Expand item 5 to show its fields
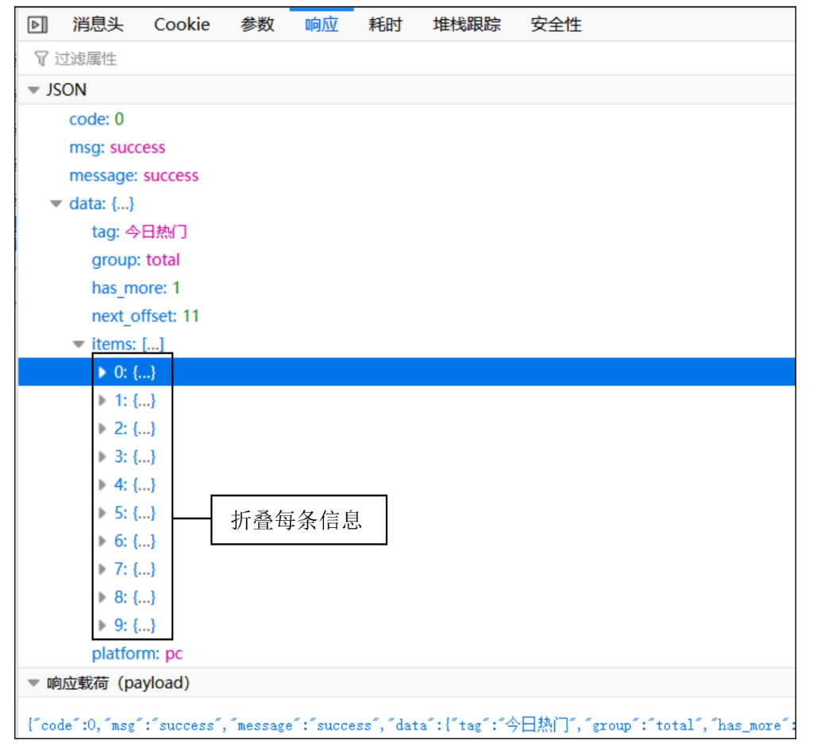The width and height of the screenshot is (813, 744). (x=102, y=512)
